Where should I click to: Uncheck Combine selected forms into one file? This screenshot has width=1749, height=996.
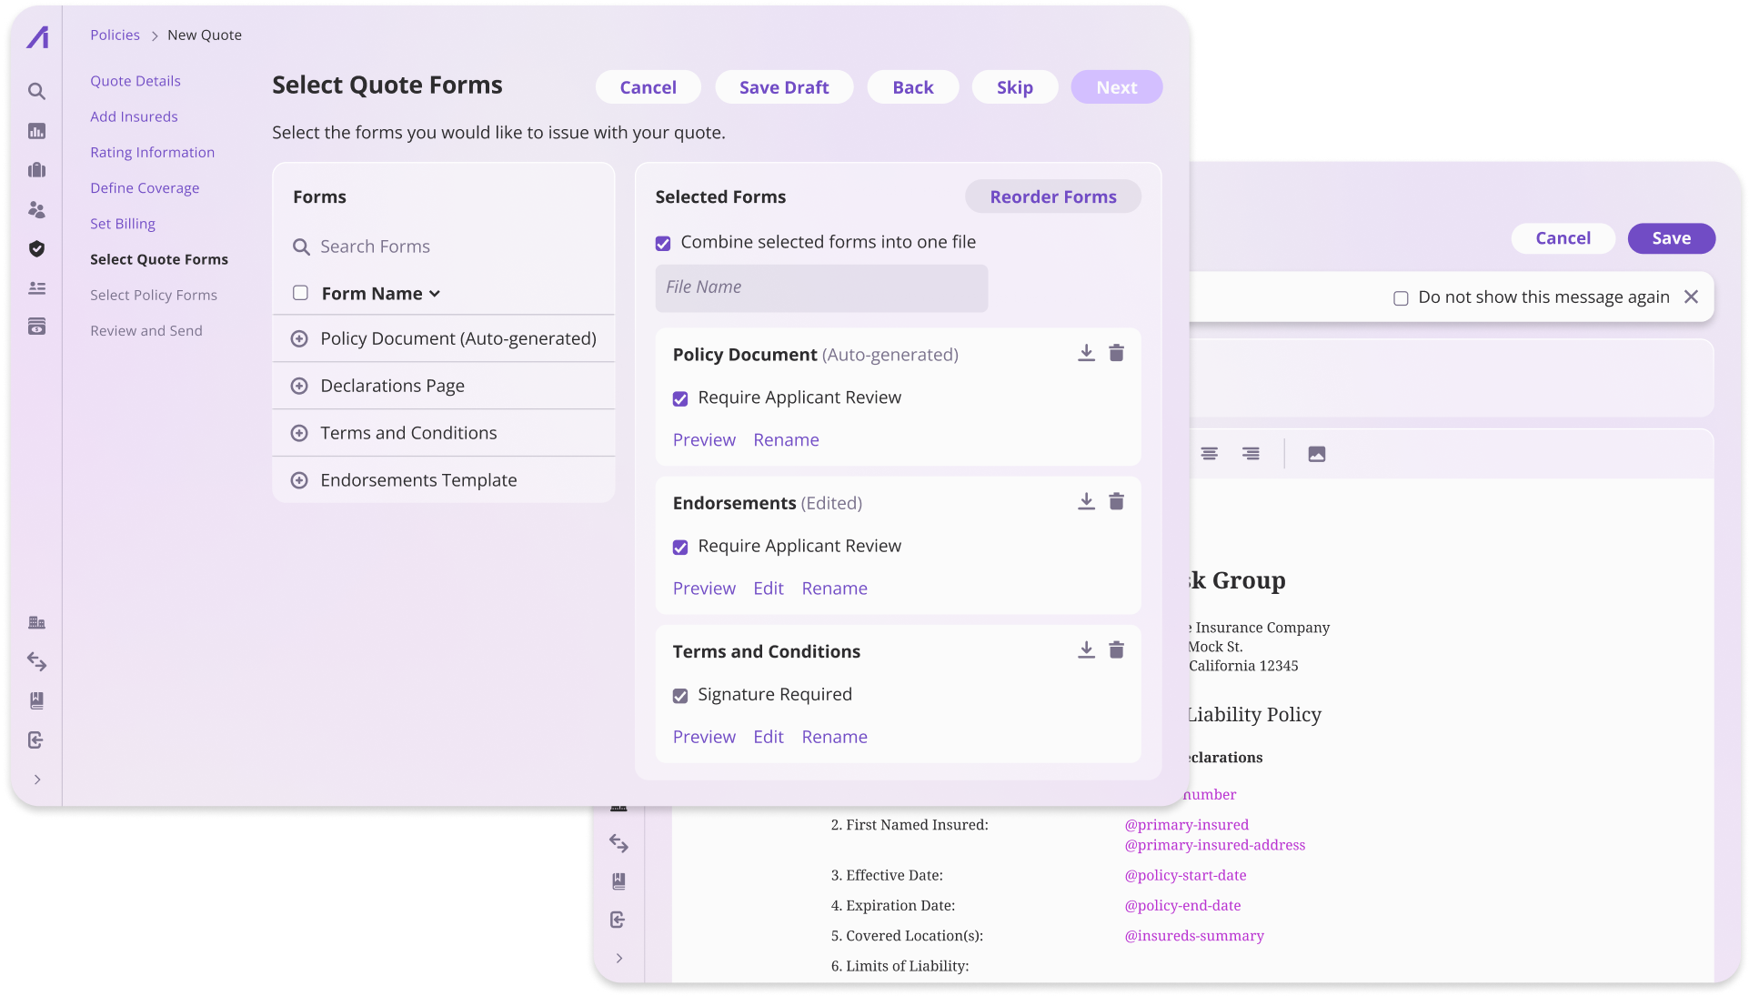click(x=663, y=243)
